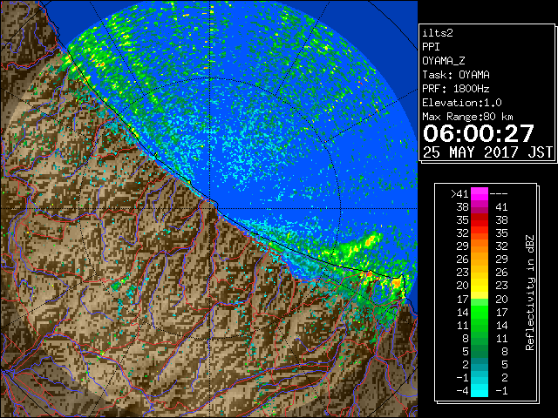This screenshot has height=418, width=558.
Task: Click the date 25 MAY 2017 JST
Action: 488,152
